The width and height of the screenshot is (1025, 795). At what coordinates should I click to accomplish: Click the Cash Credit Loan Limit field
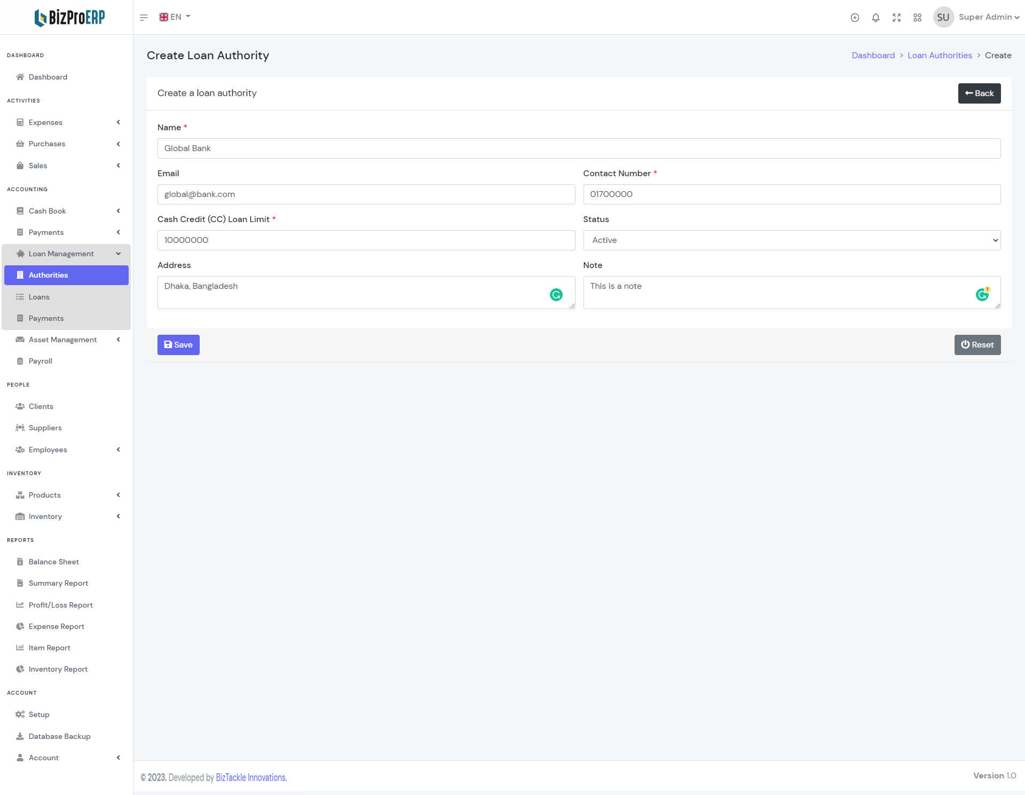coord(366,240)
